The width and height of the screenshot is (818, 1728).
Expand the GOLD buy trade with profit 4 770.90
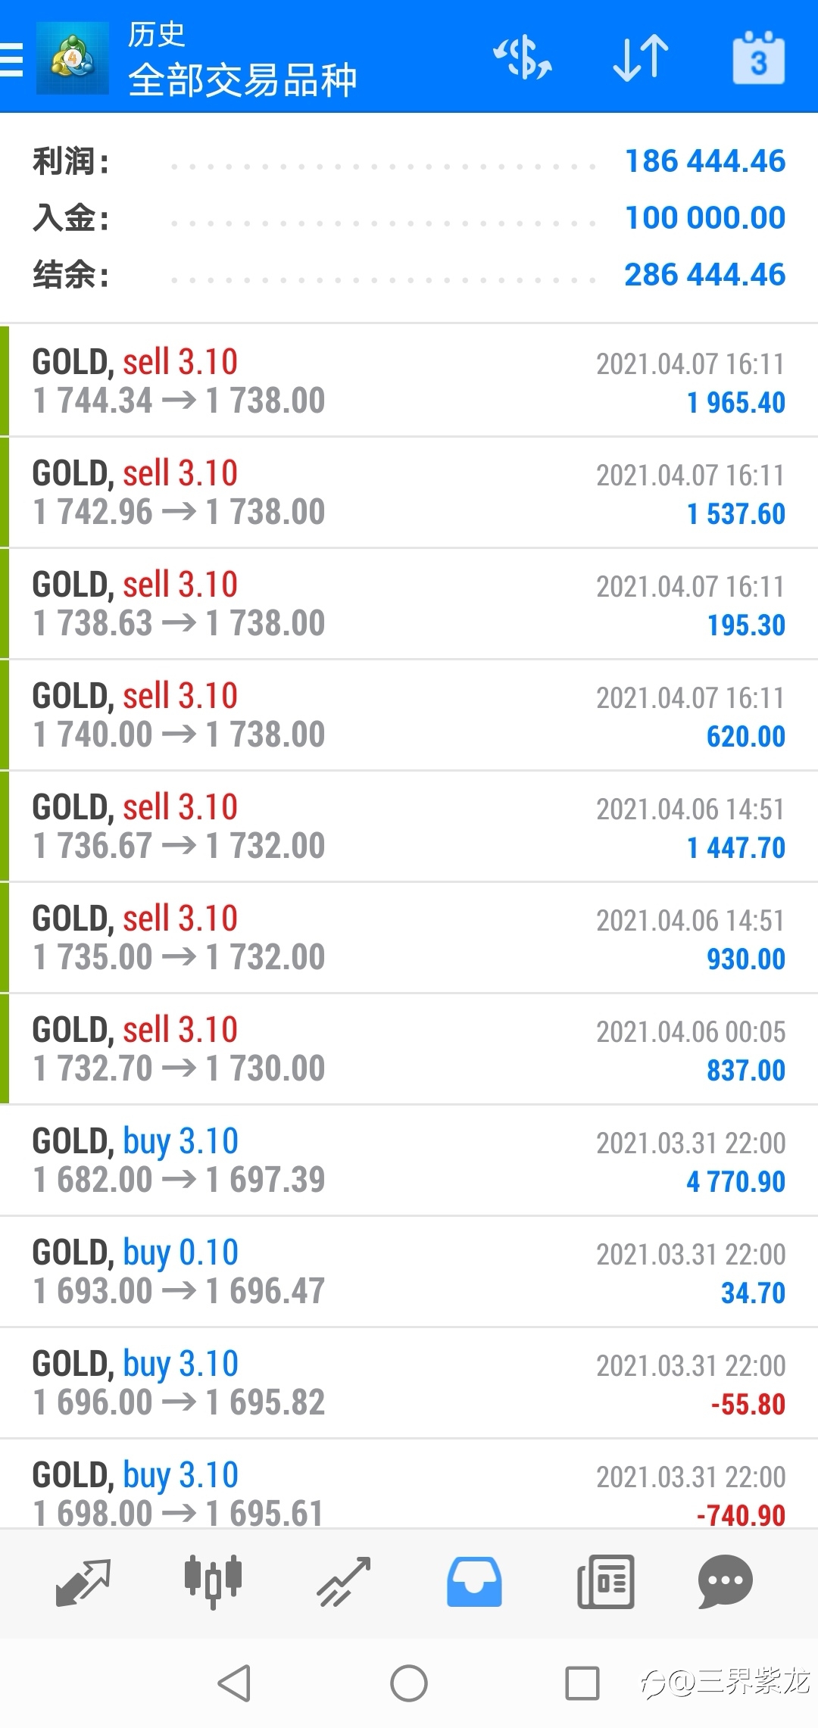coord(409,1160)
